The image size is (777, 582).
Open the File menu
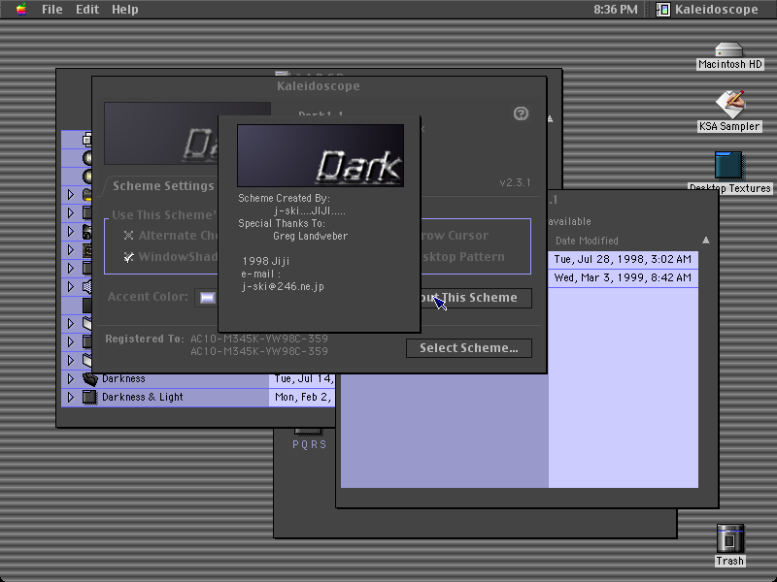[52, 10]
